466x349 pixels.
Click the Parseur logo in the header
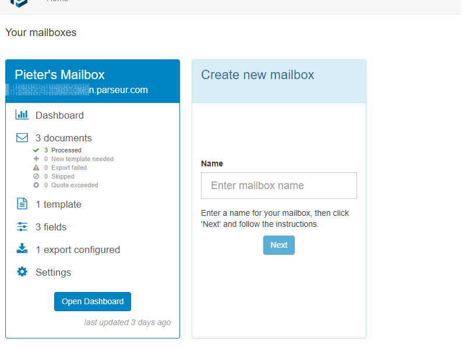click(19, 3)
